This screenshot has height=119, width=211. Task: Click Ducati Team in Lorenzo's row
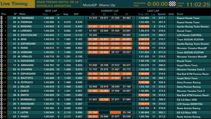click(184, 31)
